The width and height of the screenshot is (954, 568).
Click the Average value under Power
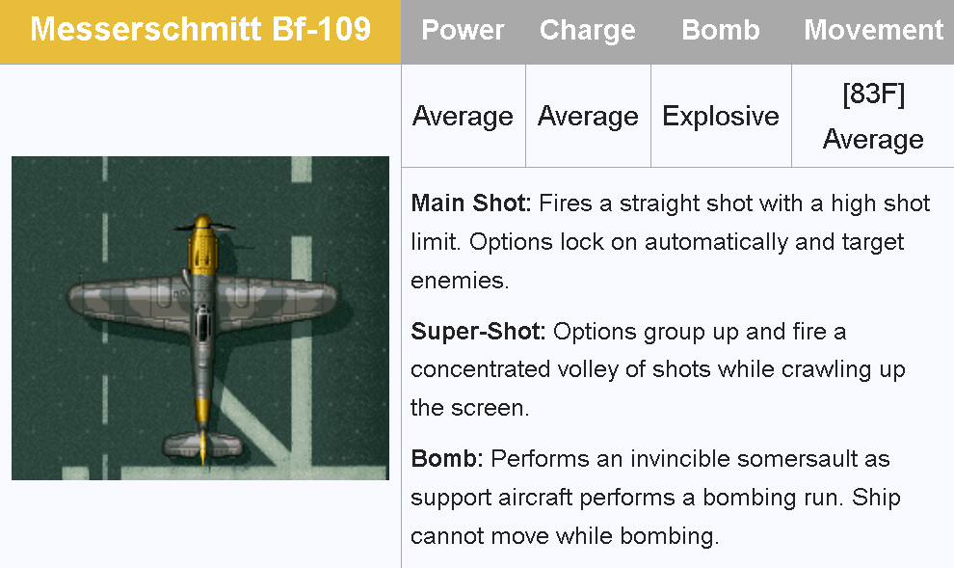pos(463,116)
